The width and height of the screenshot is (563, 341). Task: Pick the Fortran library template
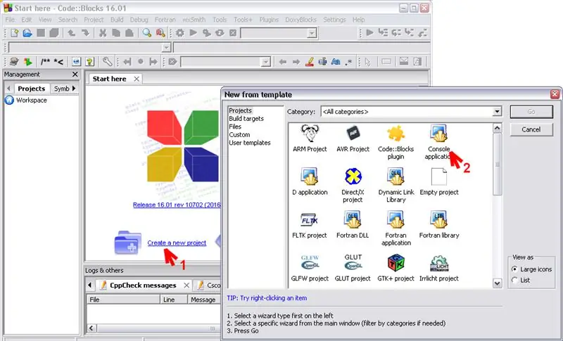pyautogui.click(x=438, y=225)
